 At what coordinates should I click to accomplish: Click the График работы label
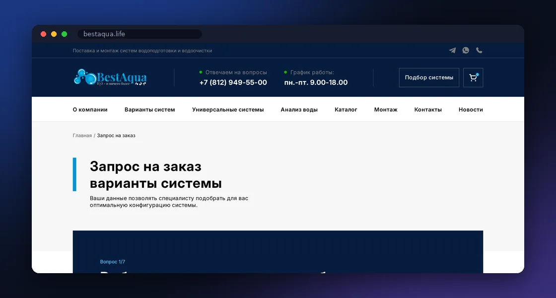(312, 73)
